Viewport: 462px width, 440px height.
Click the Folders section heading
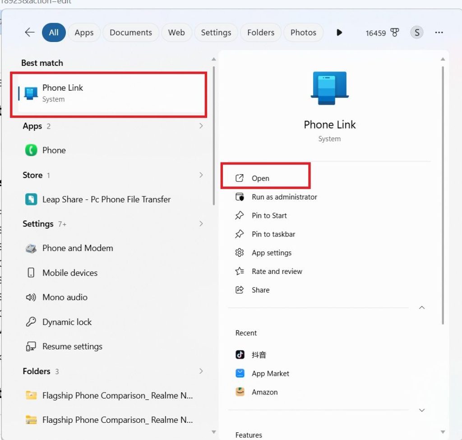[37, 371]
